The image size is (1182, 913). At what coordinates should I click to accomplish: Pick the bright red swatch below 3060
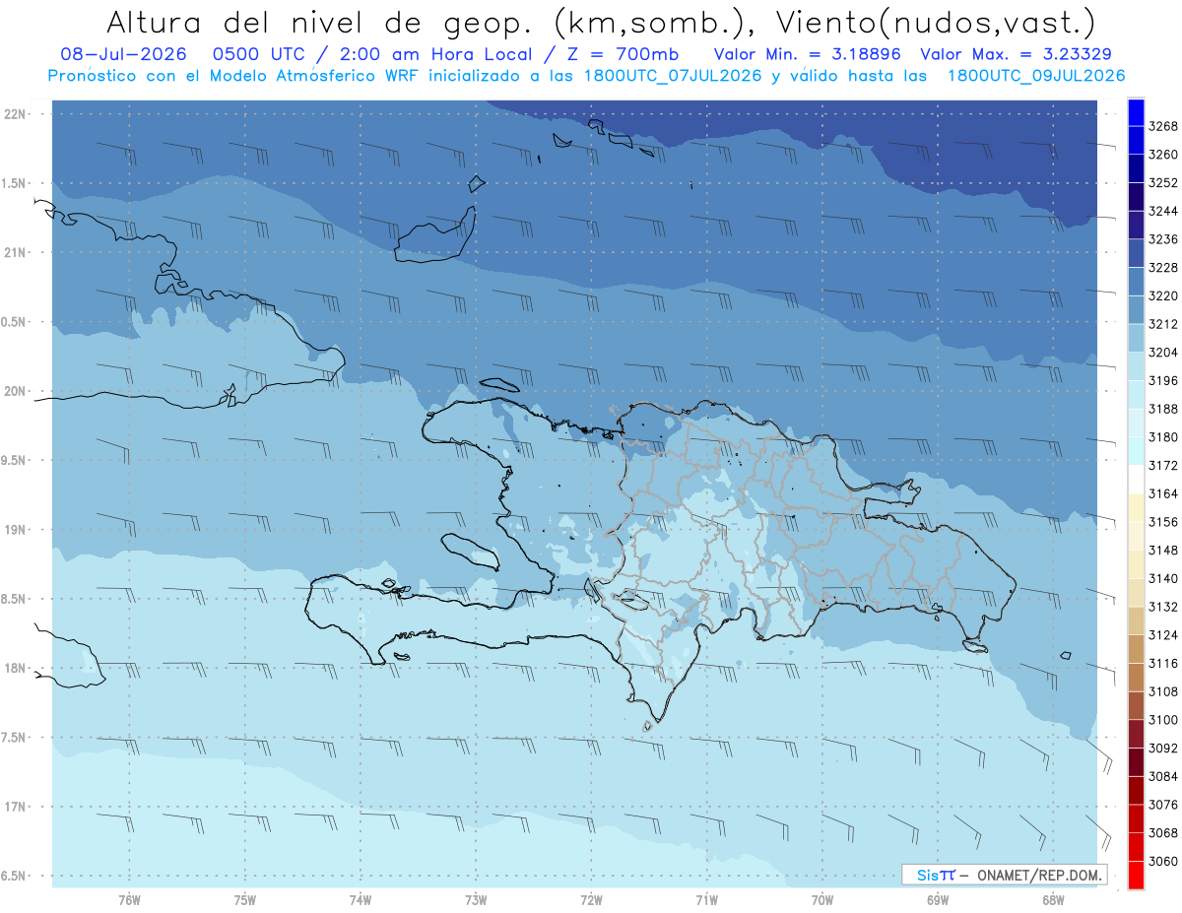(x=1136, y=875)
